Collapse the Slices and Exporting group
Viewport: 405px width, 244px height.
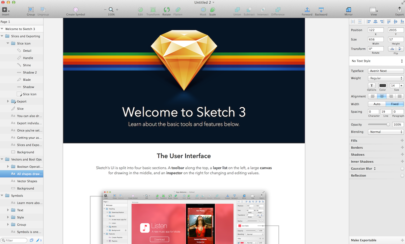tap(2, 36)
